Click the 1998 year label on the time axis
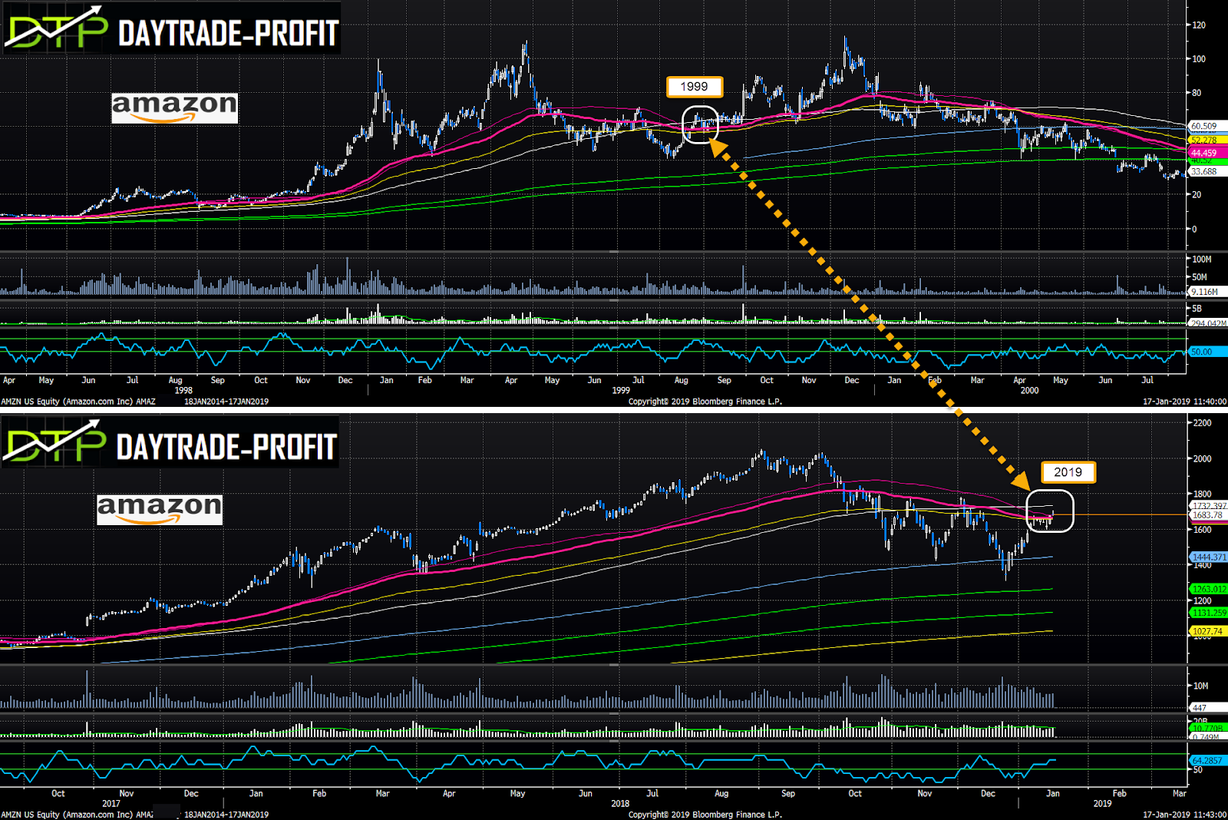 [183, 390]
